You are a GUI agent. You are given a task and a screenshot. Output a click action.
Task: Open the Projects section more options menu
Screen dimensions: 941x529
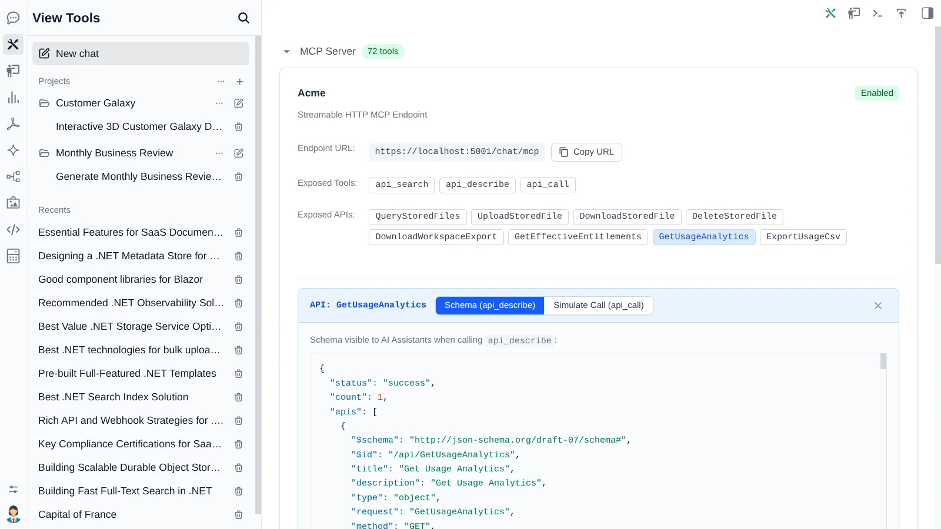[x=221, y=82]
